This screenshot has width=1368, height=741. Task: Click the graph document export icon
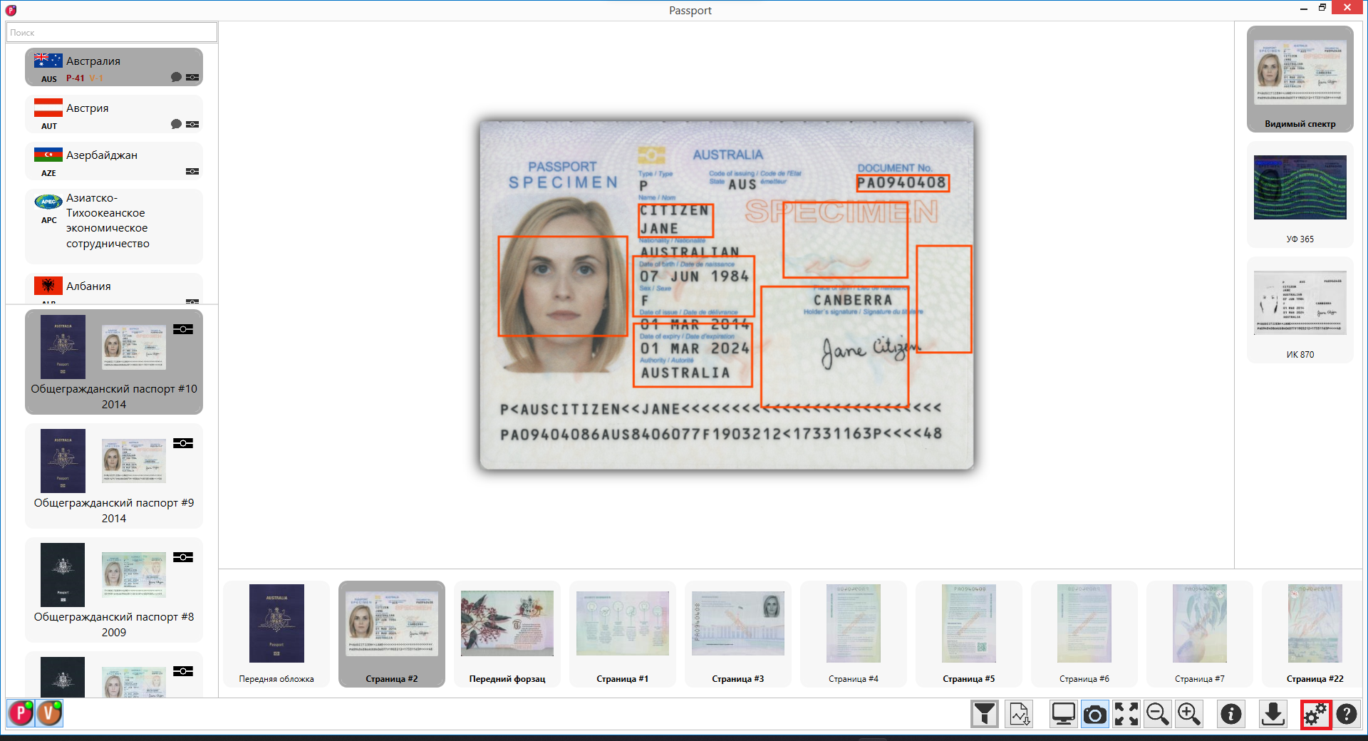point(1020,713)
